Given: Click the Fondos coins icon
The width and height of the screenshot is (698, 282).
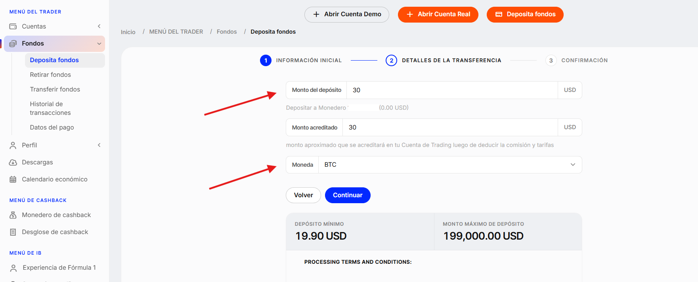Looking at the screenshot, I should [13, 44].
